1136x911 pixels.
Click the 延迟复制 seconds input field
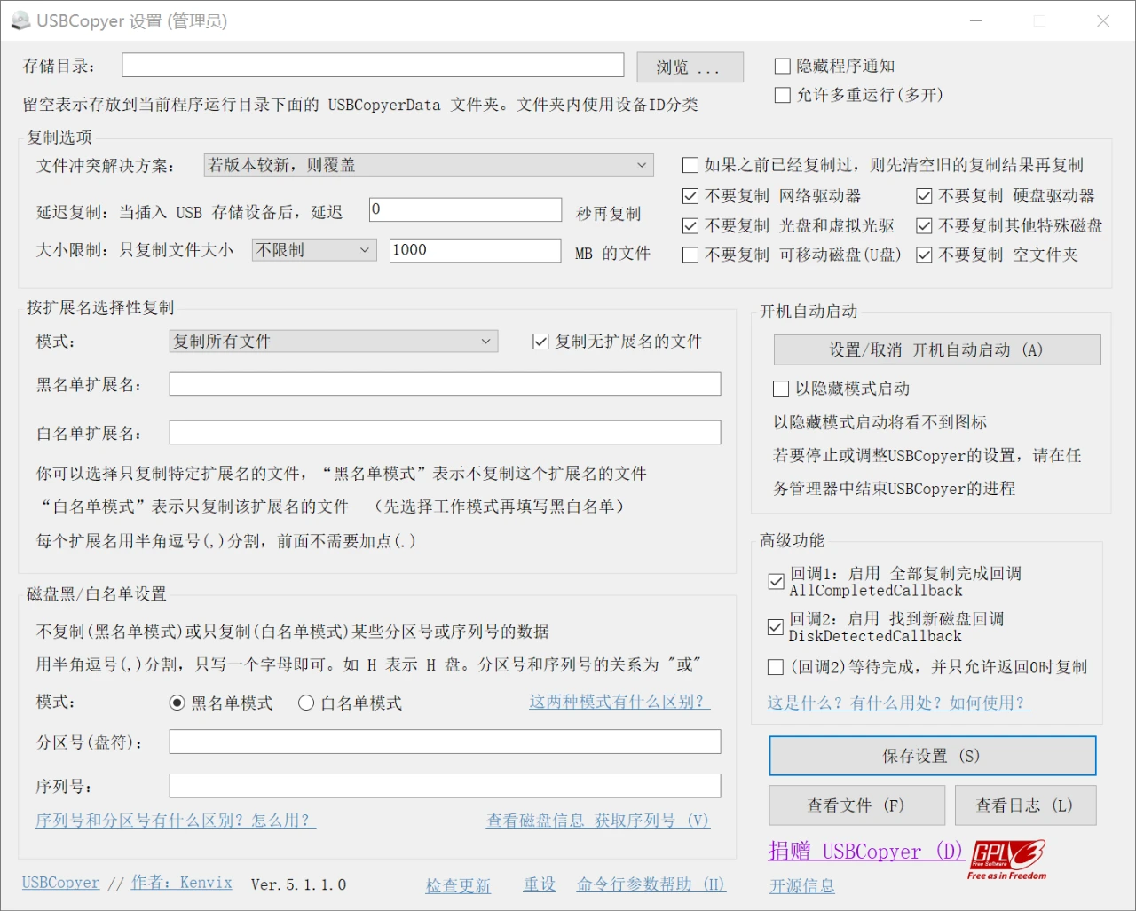[465, 209]
